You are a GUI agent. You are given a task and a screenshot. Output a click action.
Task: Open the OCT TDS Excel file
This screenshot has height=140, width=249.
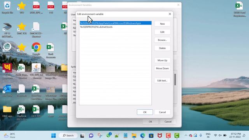click(36, 112)
